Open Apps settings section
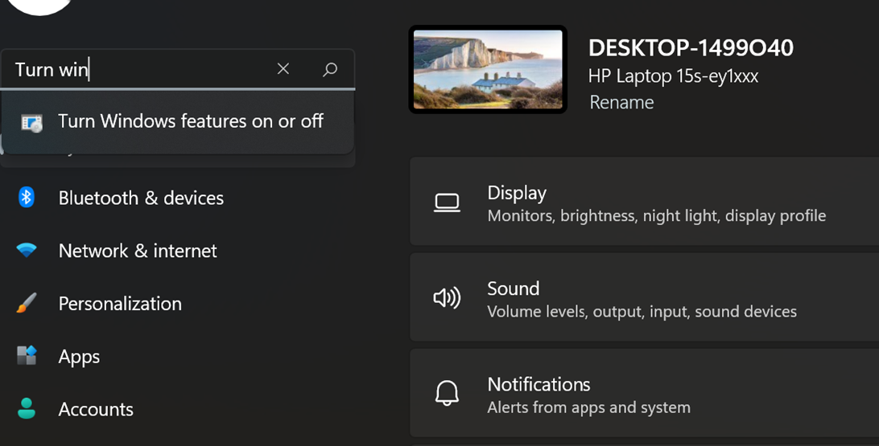 click(79, 357)
